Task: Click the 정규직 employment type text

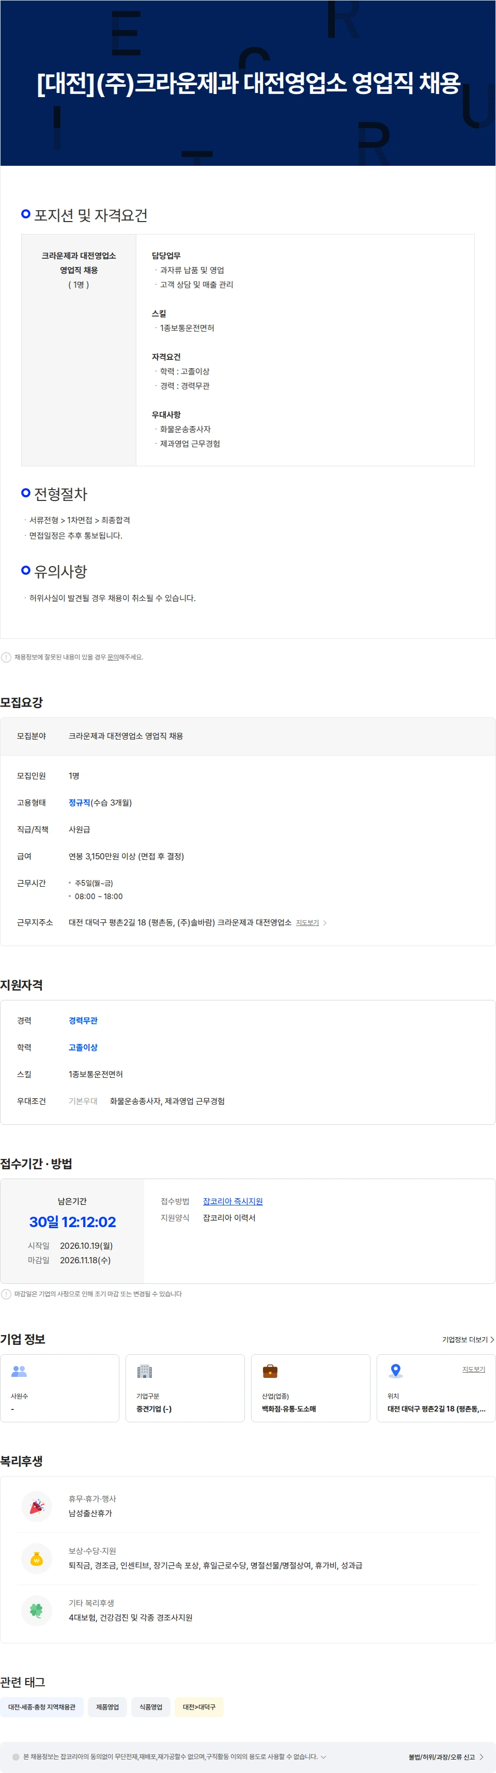Action: (x=79, y=803)
